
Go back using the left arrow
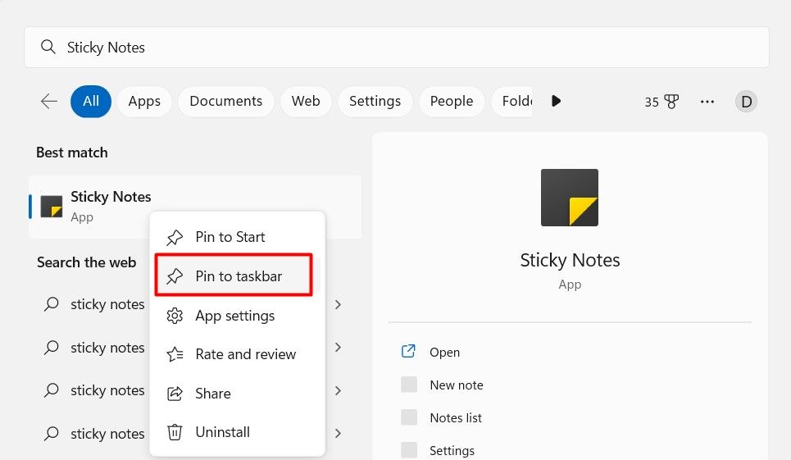pos(49,101)
